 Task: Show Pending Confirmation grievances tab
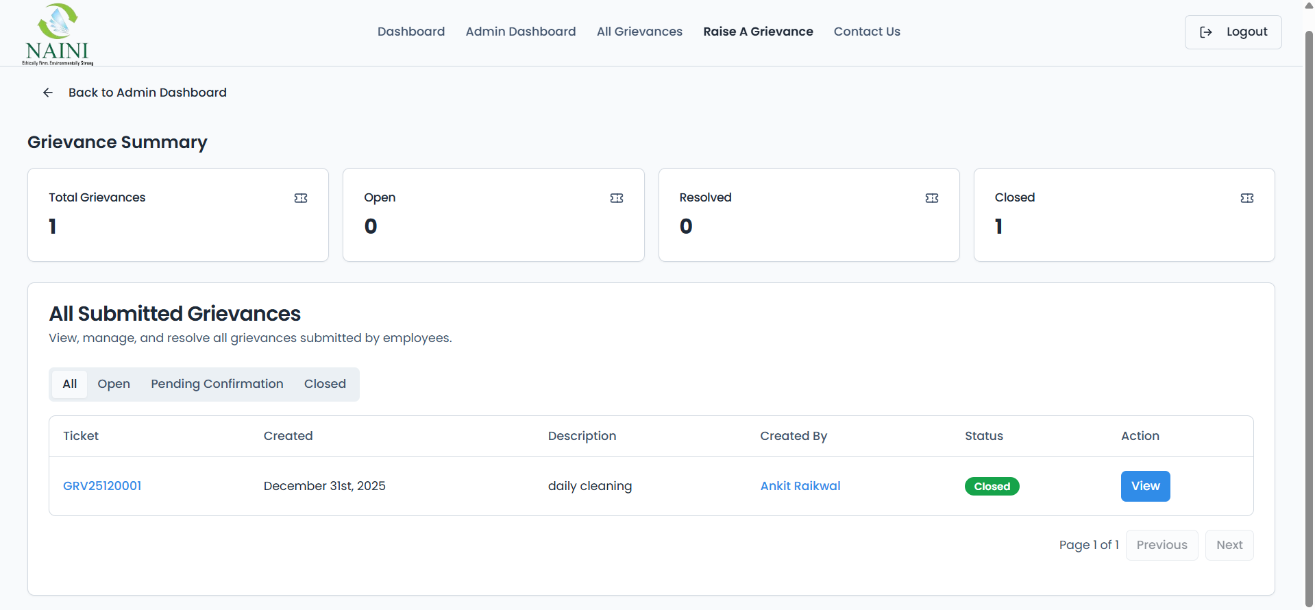[x=217, y=384]
